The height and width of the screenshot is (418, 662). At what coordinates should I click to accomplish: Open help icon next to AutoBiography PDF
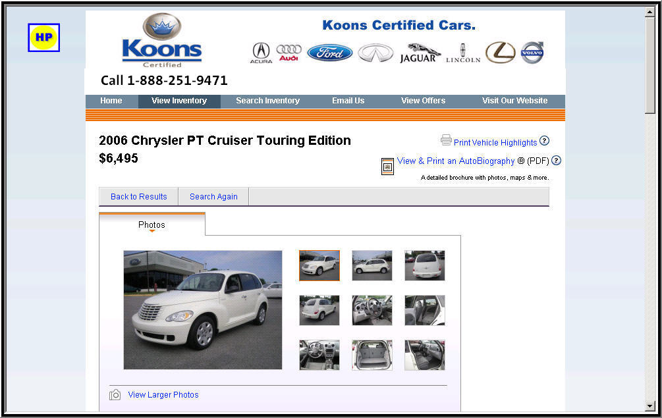pos(556,160)
